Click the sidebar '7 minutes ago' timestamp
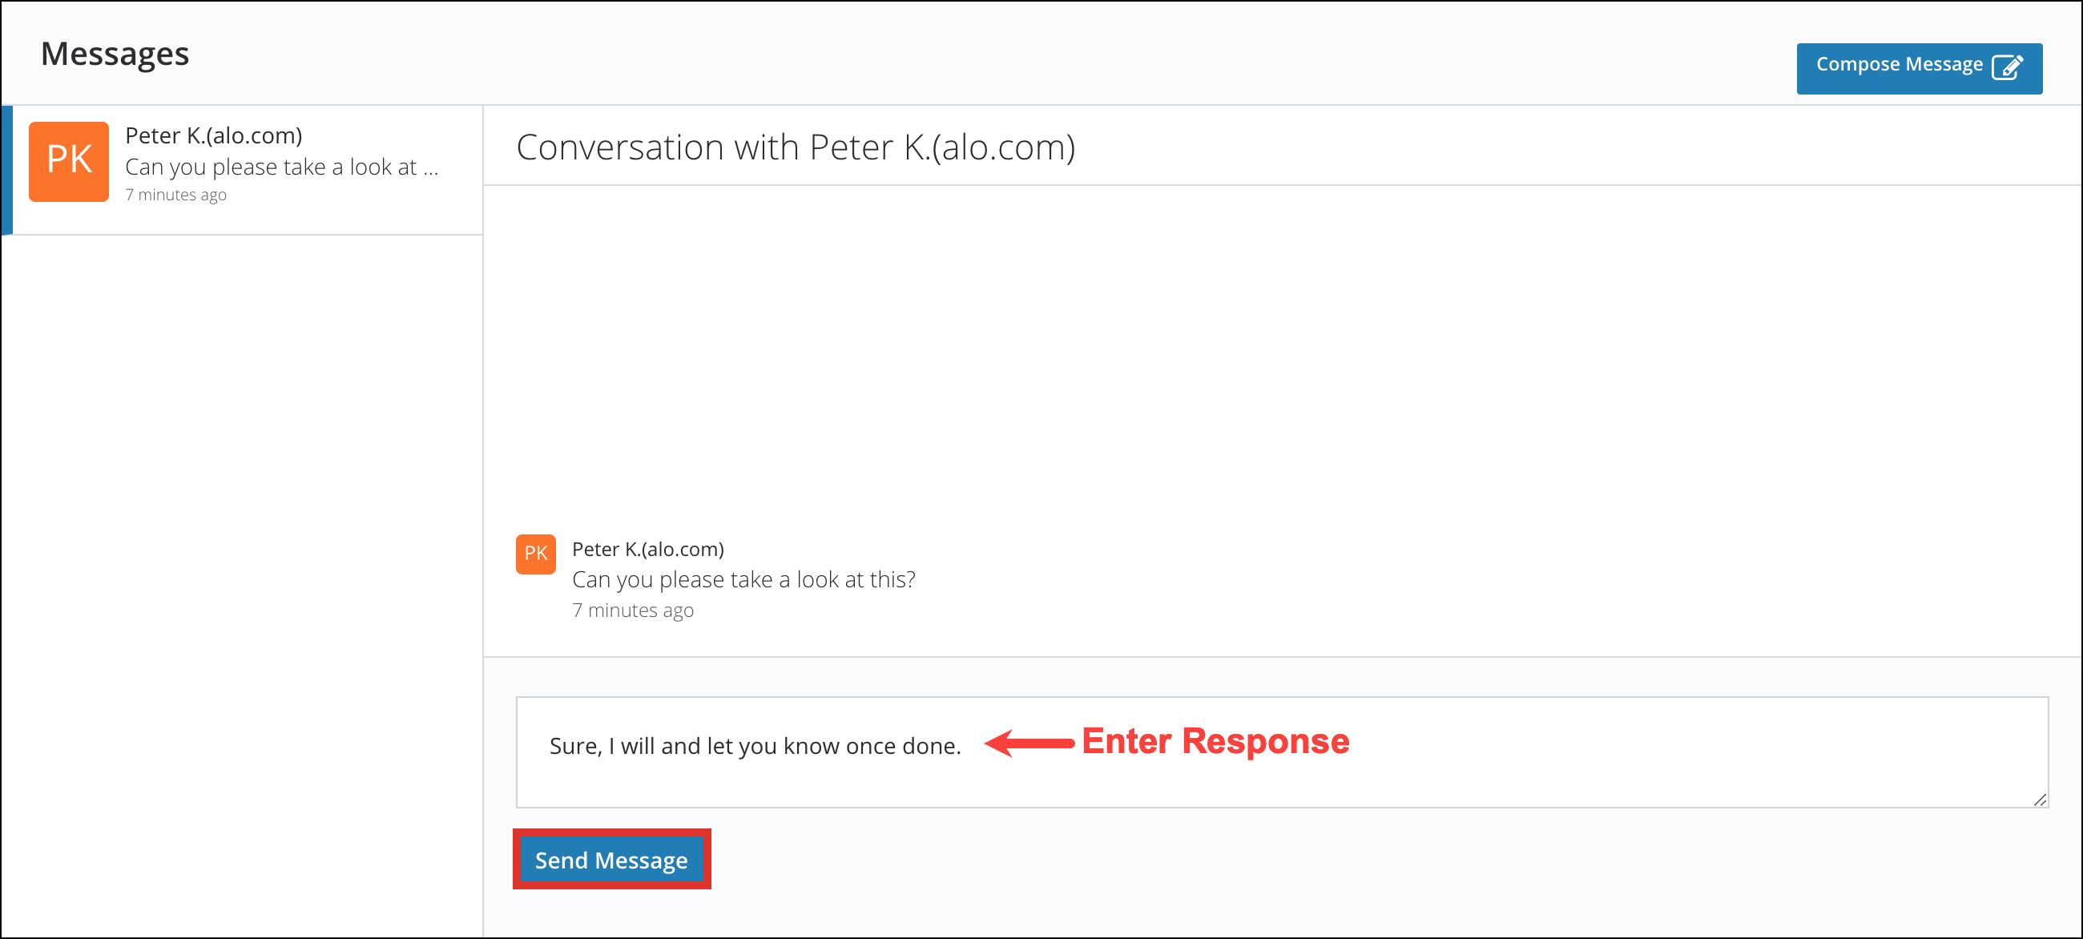This screenshot has height=939, width=2083. 175,195
